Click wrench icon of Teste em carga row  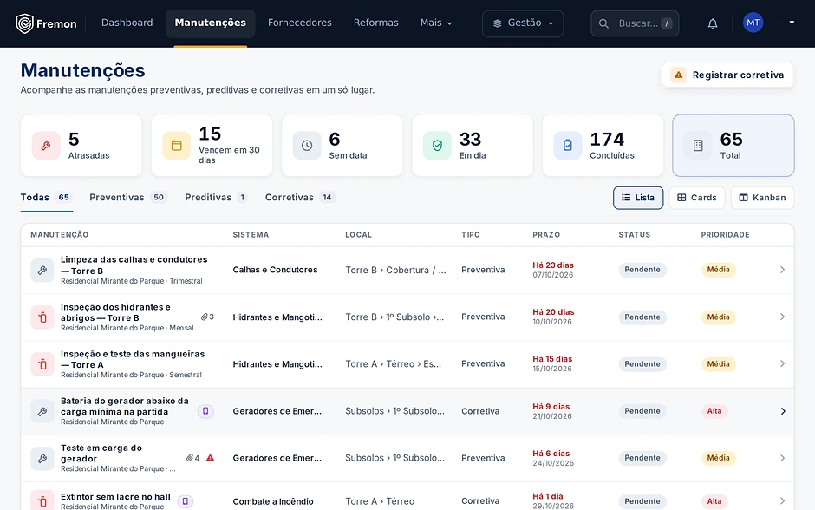coord(42,458)
